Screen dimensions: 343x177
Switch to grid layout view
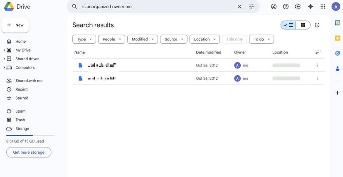click(x=303, y=25)
